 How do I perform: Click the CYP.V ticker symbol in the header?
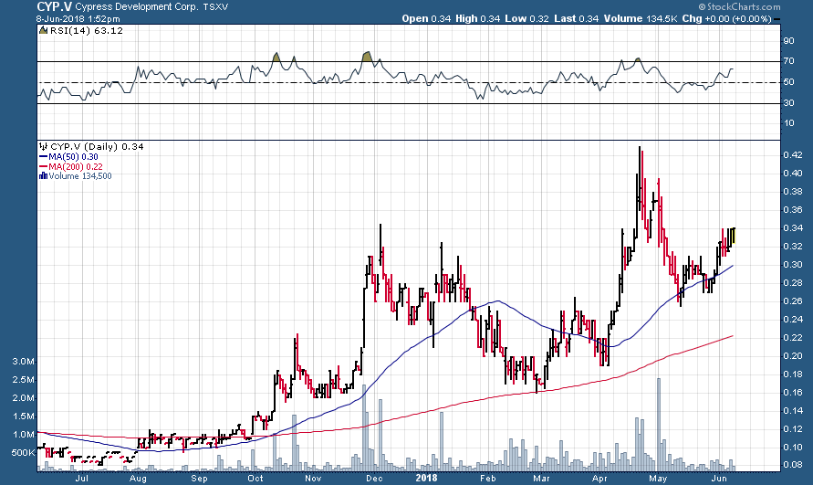[54, 6]
